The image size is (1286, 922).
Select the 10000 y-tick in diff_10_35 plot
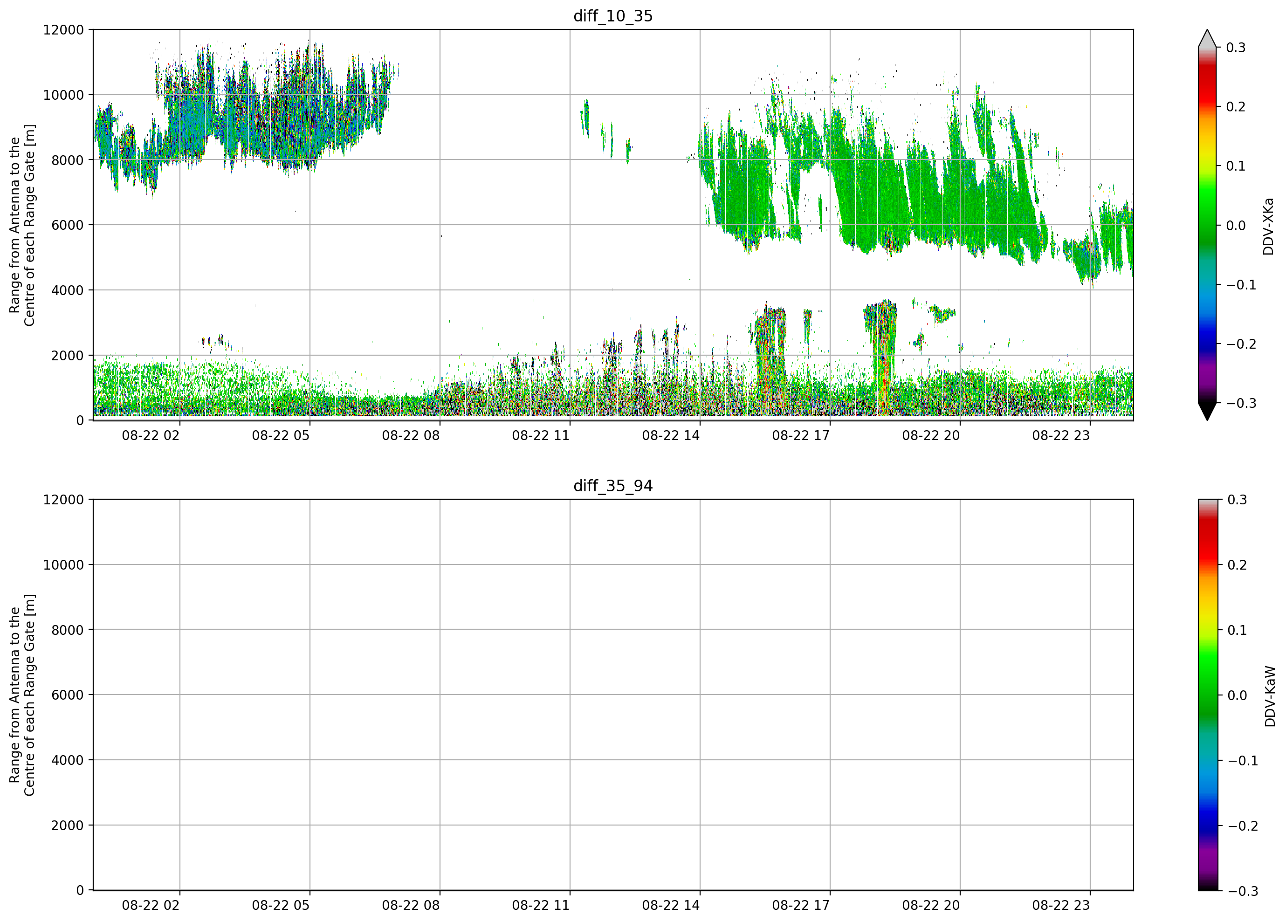pos(63,95)
